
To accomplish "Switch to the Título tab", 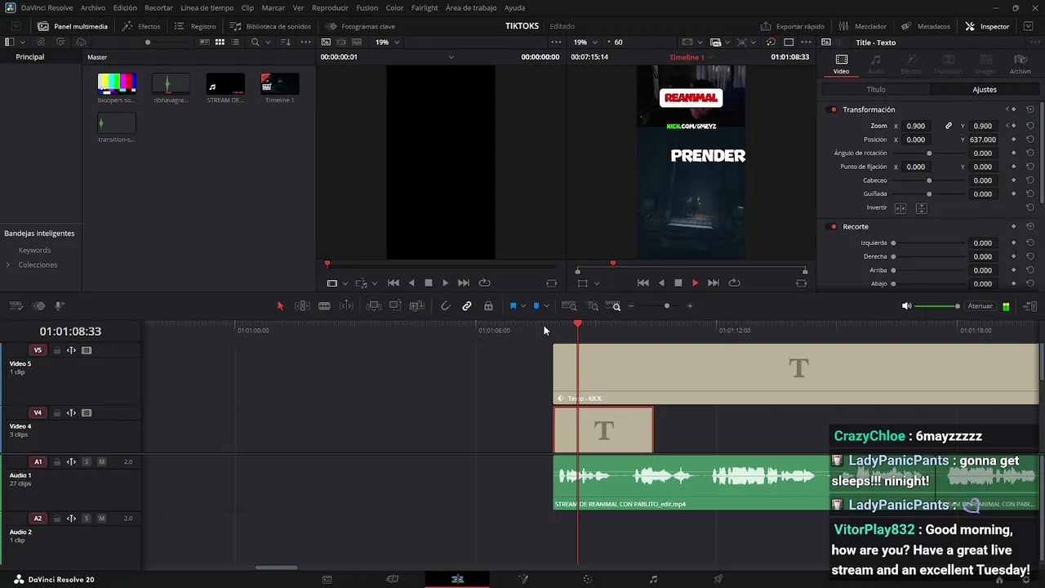I will click(876, 89).
